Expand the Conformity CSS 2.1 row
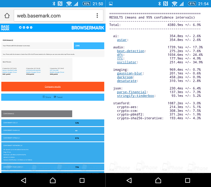Screen dimensions: 211x187 point(53,123)
